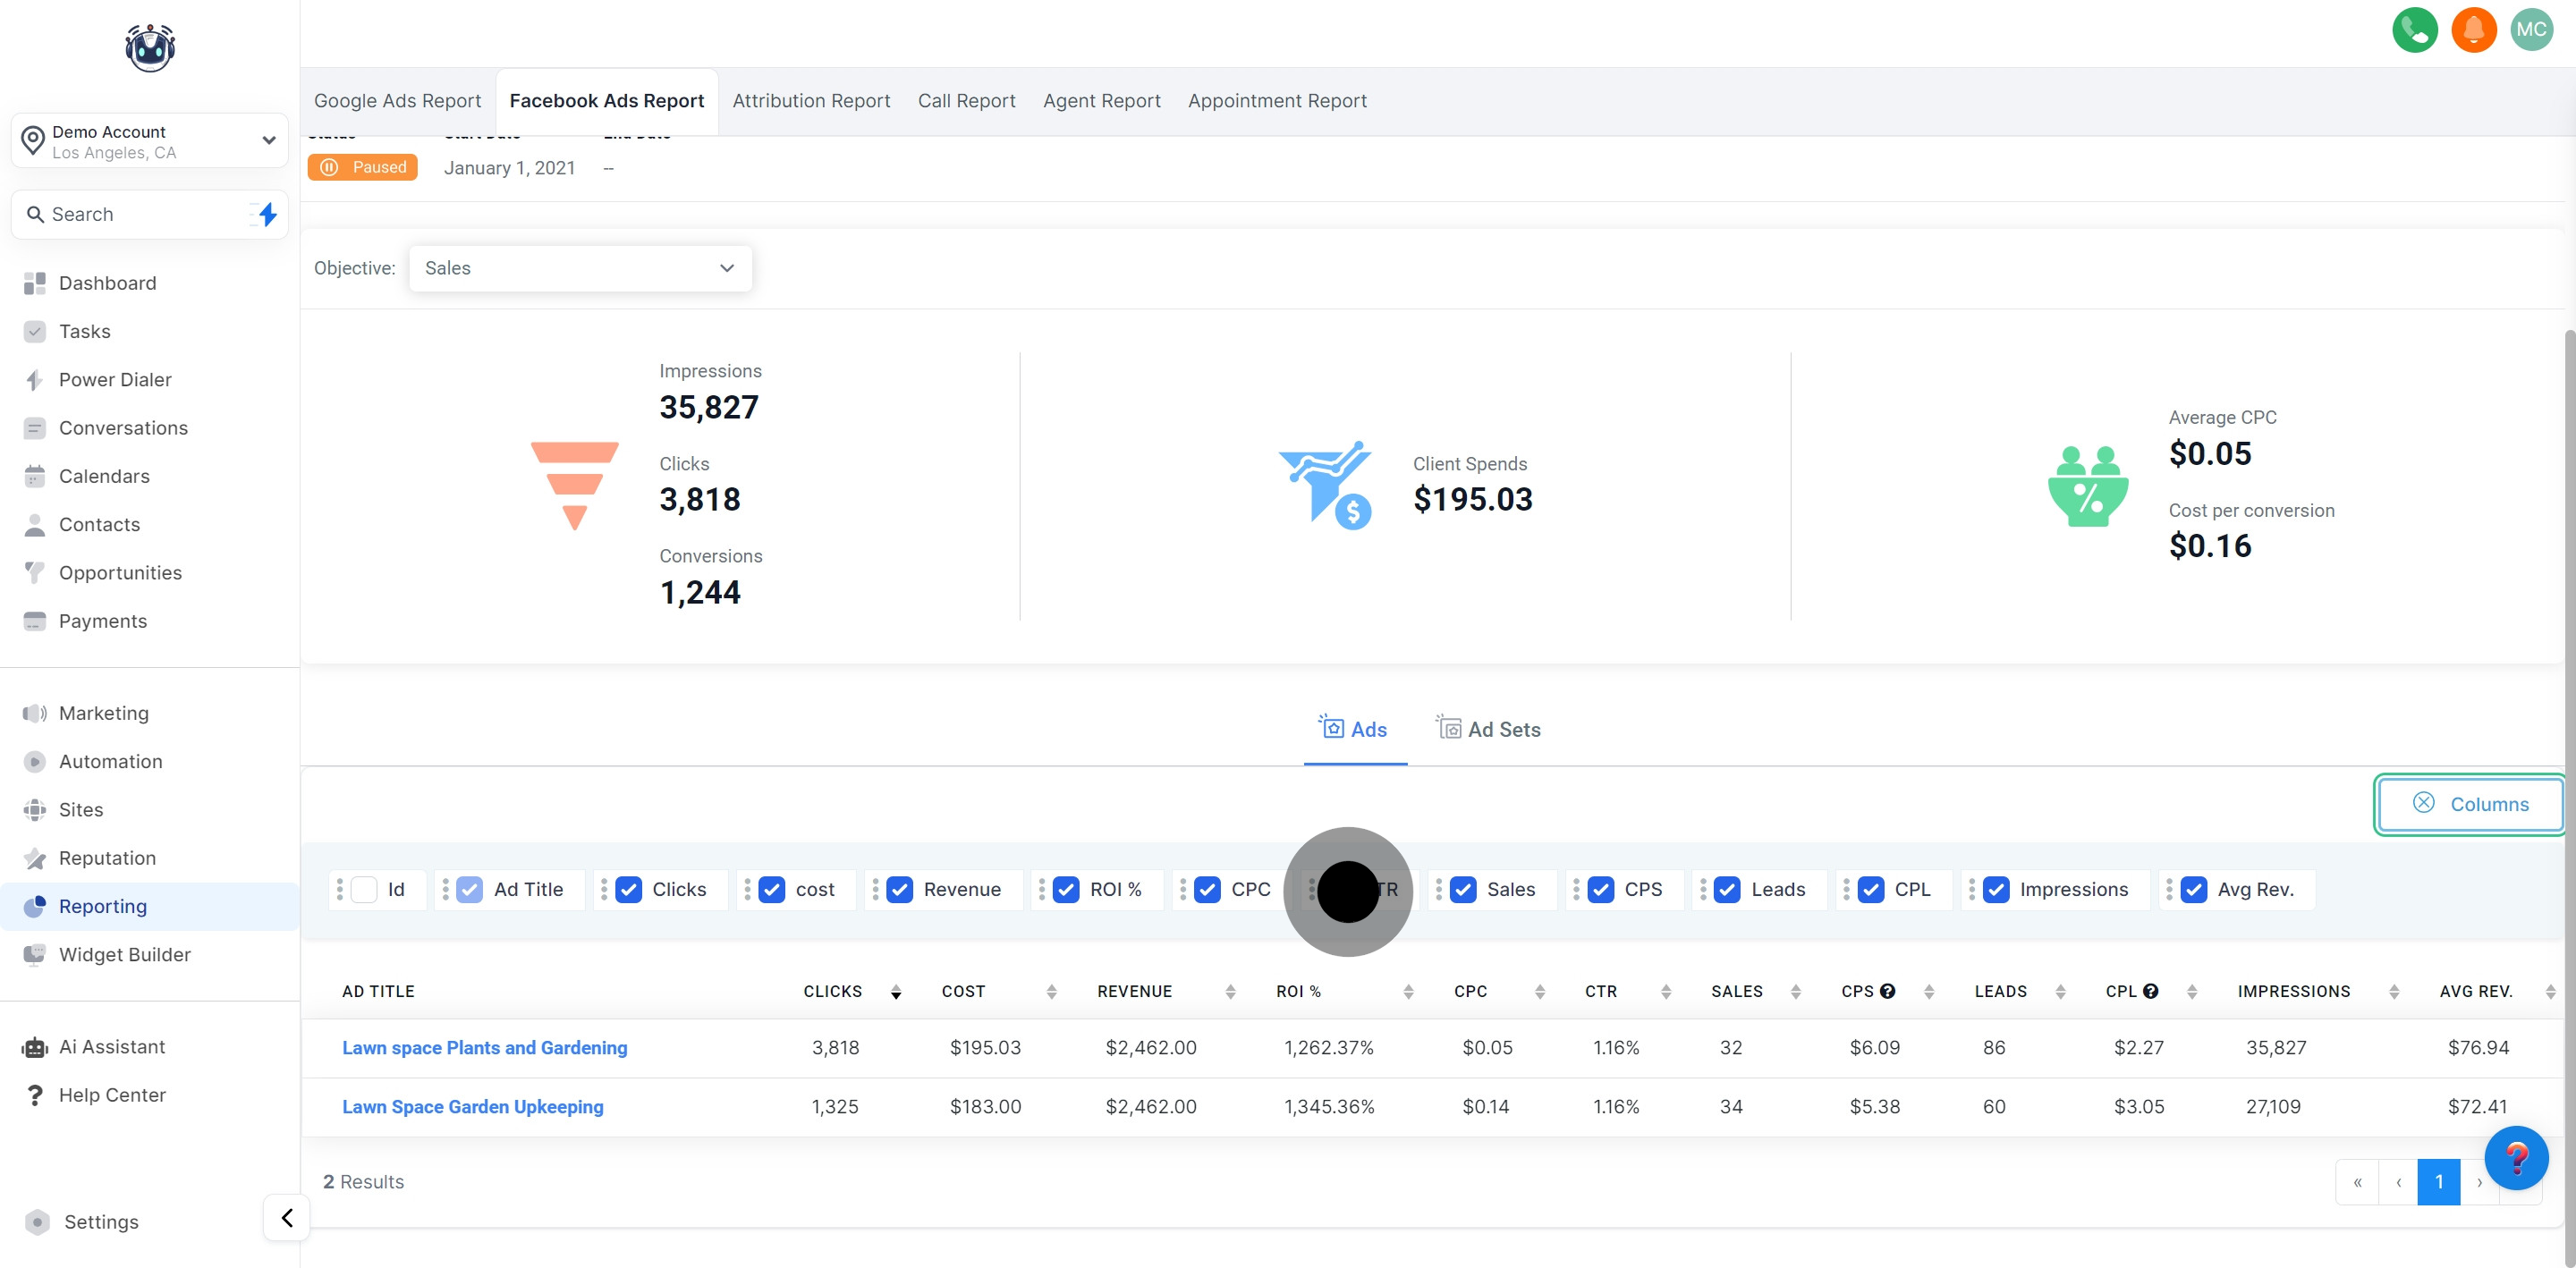Enable the Id column checkbox
The width and height of the screenshot is (2576, 1268).
tap(365, 889)
